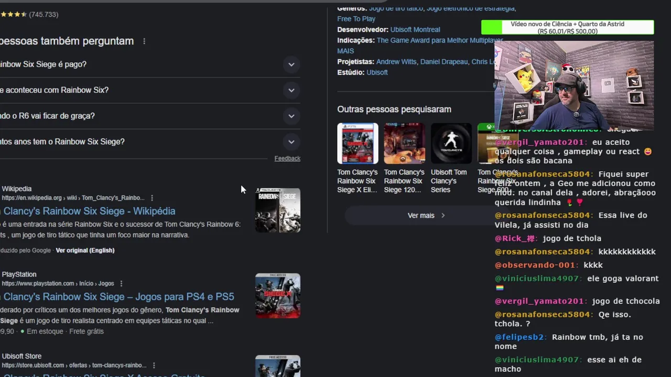The image size is (671, 377).
Task: Click 'Ubisoft' studio link
Action: point(377,72)
